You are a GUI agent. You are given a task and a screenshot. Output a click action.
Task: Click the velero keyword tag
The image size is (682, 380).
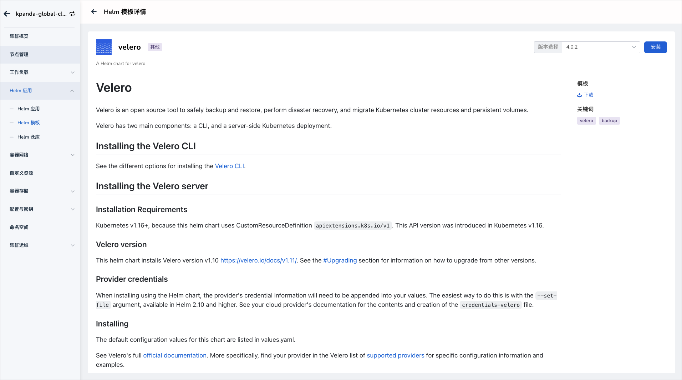pyautogui.click(x=586, y=121)
